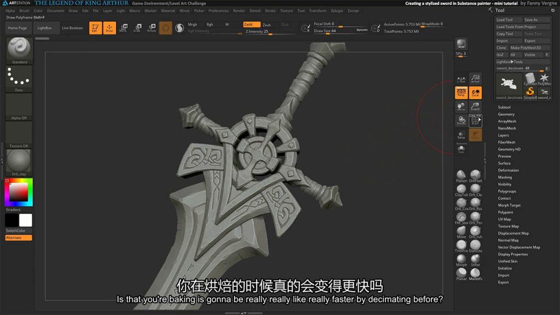Open the Alpha menu
Viewport: 560px width, 315px height.
(10, 11)
